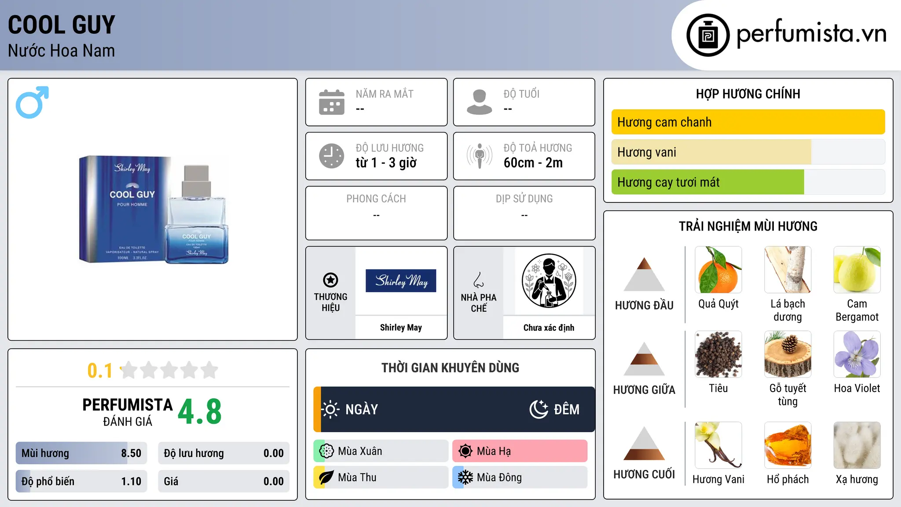Click the Mùa Đông season label
The image size is (901, 507).
point(499,478)
